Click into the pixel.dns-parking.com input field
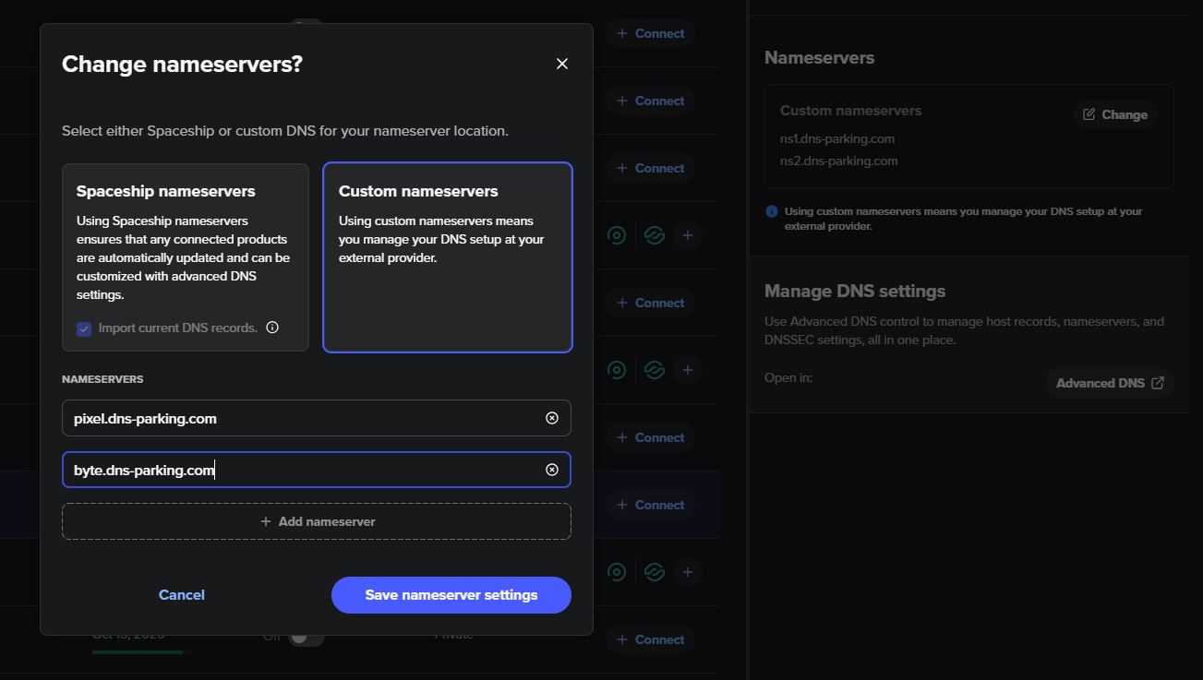The width and height of the screenshot is (1203, 680). (x=305, y=418)
